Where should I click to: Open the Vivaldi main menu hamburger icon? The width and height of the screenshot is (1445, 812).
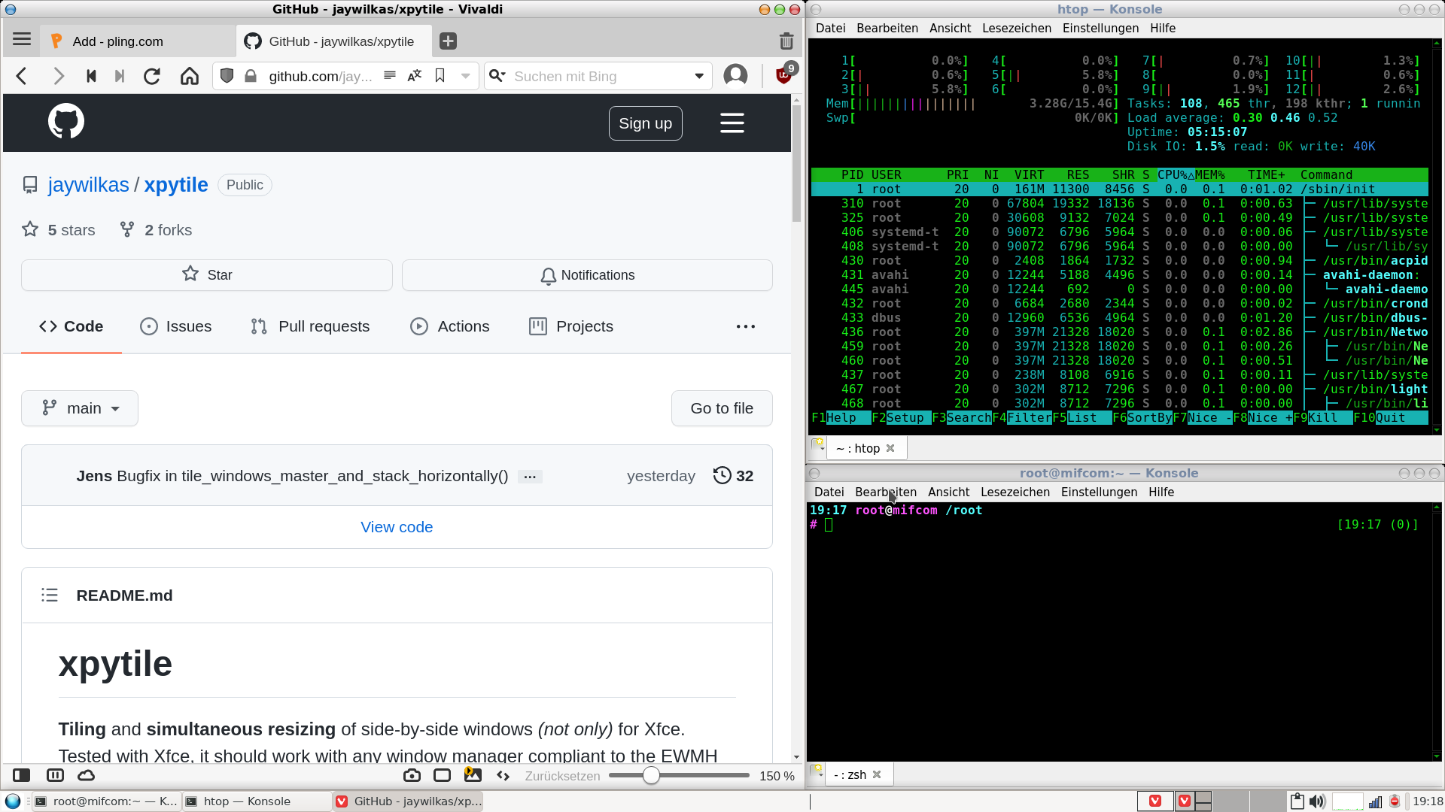[22, 41]
